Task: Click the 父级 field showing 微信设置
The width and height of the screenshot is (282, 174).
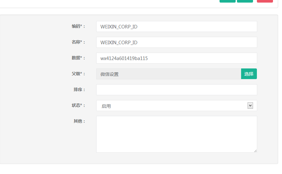Action: point(168,74)
